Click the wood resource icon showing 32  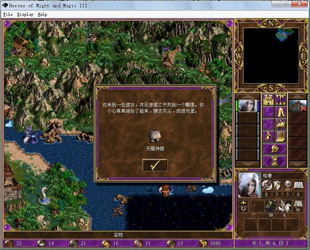[9, 243]
